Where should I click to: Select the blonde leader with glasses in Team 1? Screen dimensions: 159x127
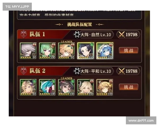[67, 51]
